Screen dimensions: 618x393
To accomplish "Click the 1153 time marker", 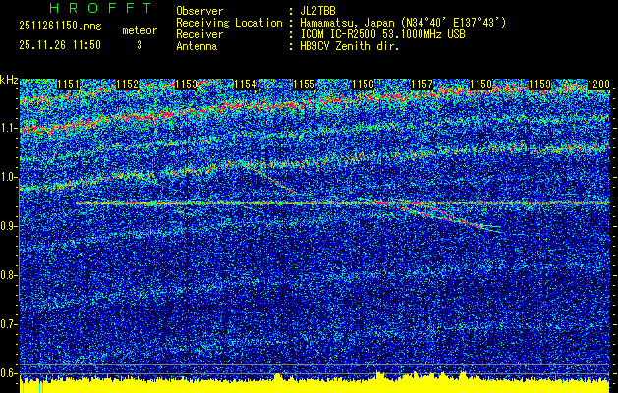I will point(185,85).
